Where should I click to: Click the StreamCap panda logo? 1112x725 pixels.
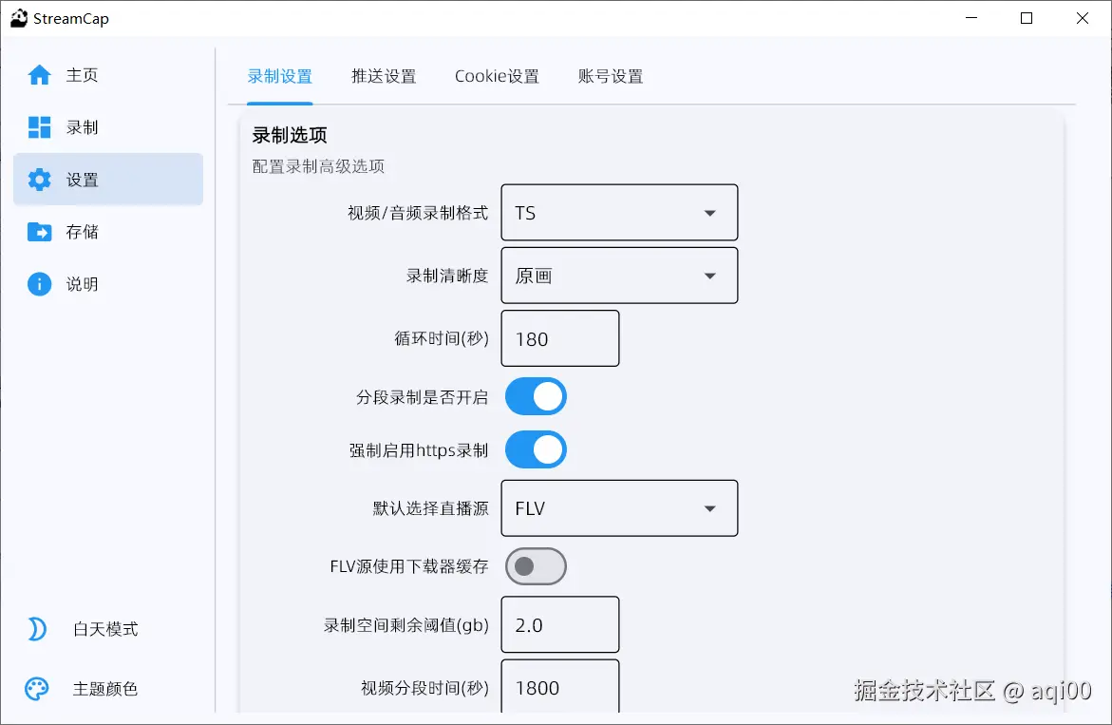(x=17, y=17)
